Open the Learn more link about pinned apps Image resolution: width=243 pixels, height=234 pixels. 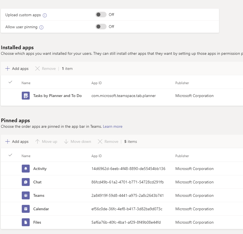(113, 126)
